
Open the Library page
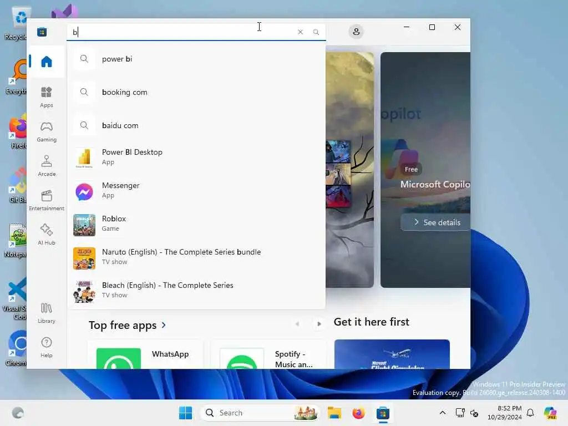[47, 313]
